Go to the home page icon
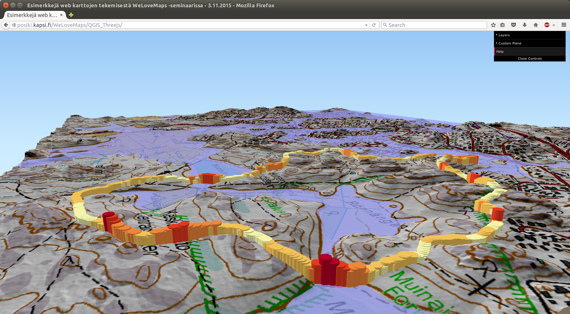 tap(536, 25)
